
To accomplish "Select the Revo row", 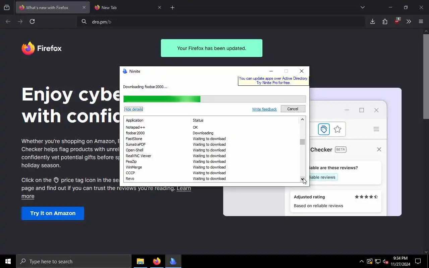I will pyautogui.click(x=211, y=179).
